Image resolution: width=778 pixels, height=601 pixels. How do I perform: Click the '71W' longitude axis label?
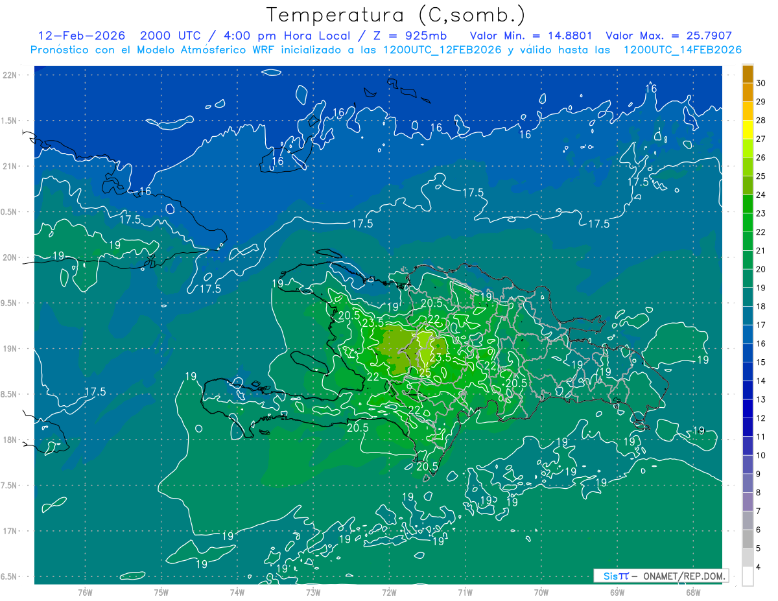465,593
